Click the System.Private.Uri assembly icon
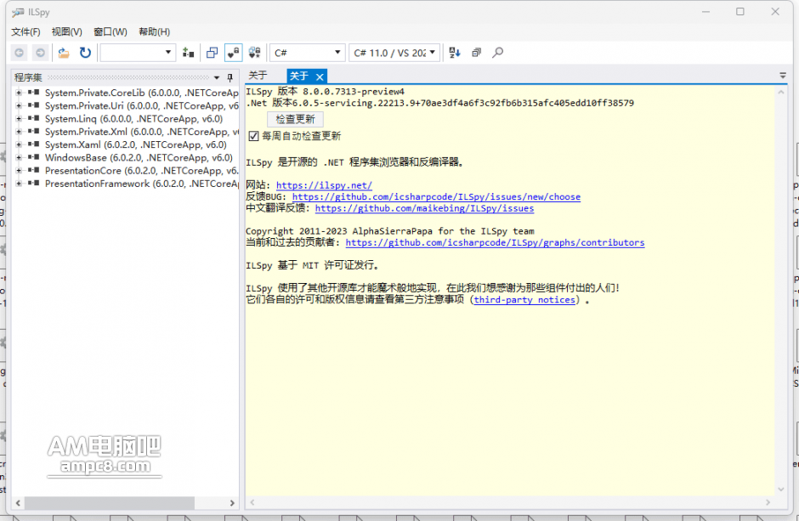 (34, 105)
